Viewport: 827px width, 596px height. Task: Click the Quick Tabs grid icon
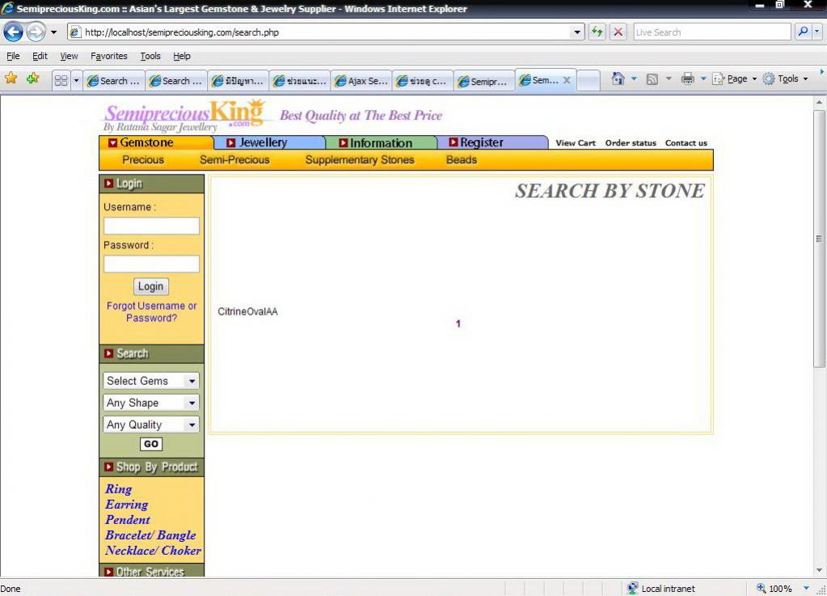tap(61, 80)
